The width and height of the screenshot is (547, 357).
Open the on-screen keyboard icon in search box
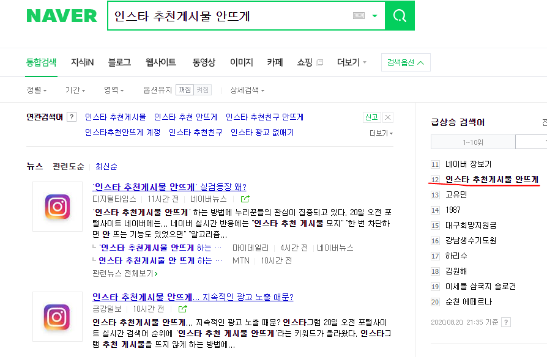point(359,16)
